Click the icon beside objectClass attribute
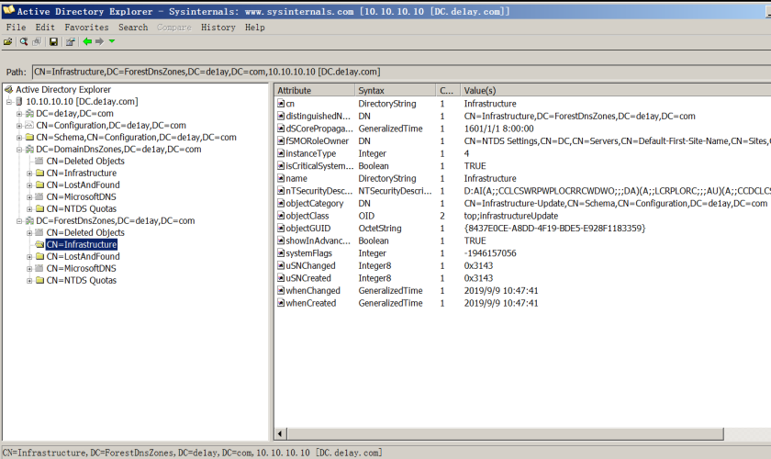Image resolution: width=771 pixels, height=459 pixels. tap(281, 216)
